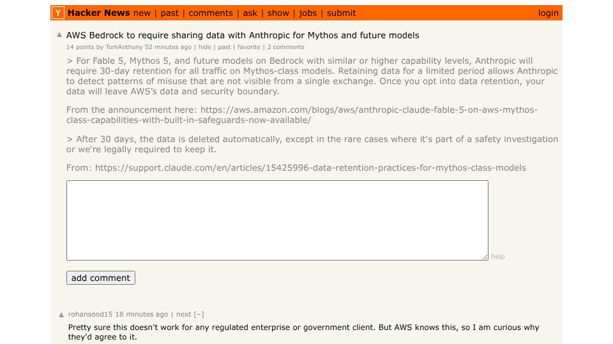Open the 2 comments link
The height and width of the screenshot is (344, 613).
pyautogui.click(x=285, y=47)
